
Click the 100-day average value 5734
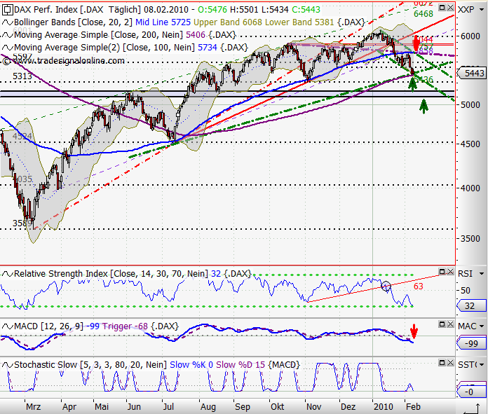(208, 48)
